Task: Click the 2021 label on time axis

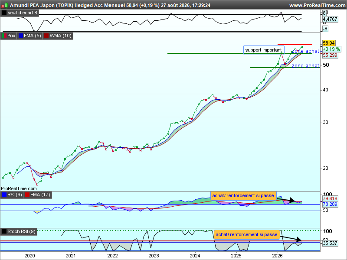Action: point(71,256)
